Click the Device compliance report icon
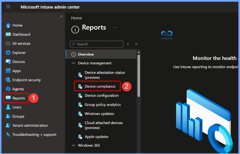Image resolution: width=240 pixels, height=154 pixels. [x=80, y=87]
